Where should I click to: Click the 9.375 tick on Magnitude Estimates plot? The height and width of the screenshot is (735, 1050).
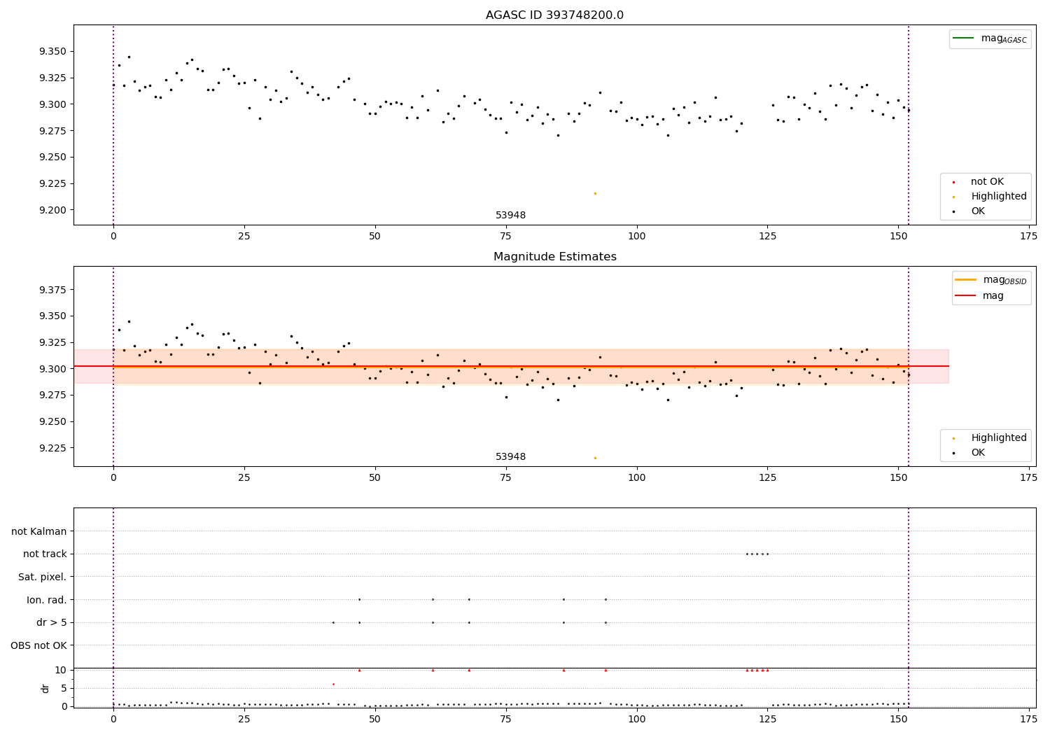pyautogui.click(x=52, y=290)
